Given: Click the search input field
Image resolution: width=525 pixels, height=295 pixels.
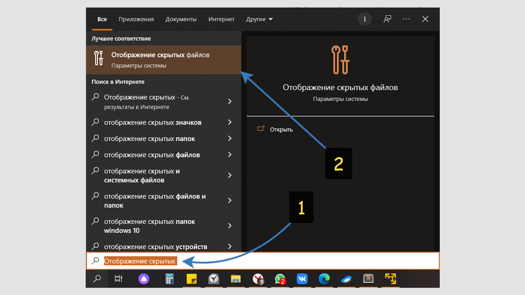Looking at the screenshot, I should 263,261.
